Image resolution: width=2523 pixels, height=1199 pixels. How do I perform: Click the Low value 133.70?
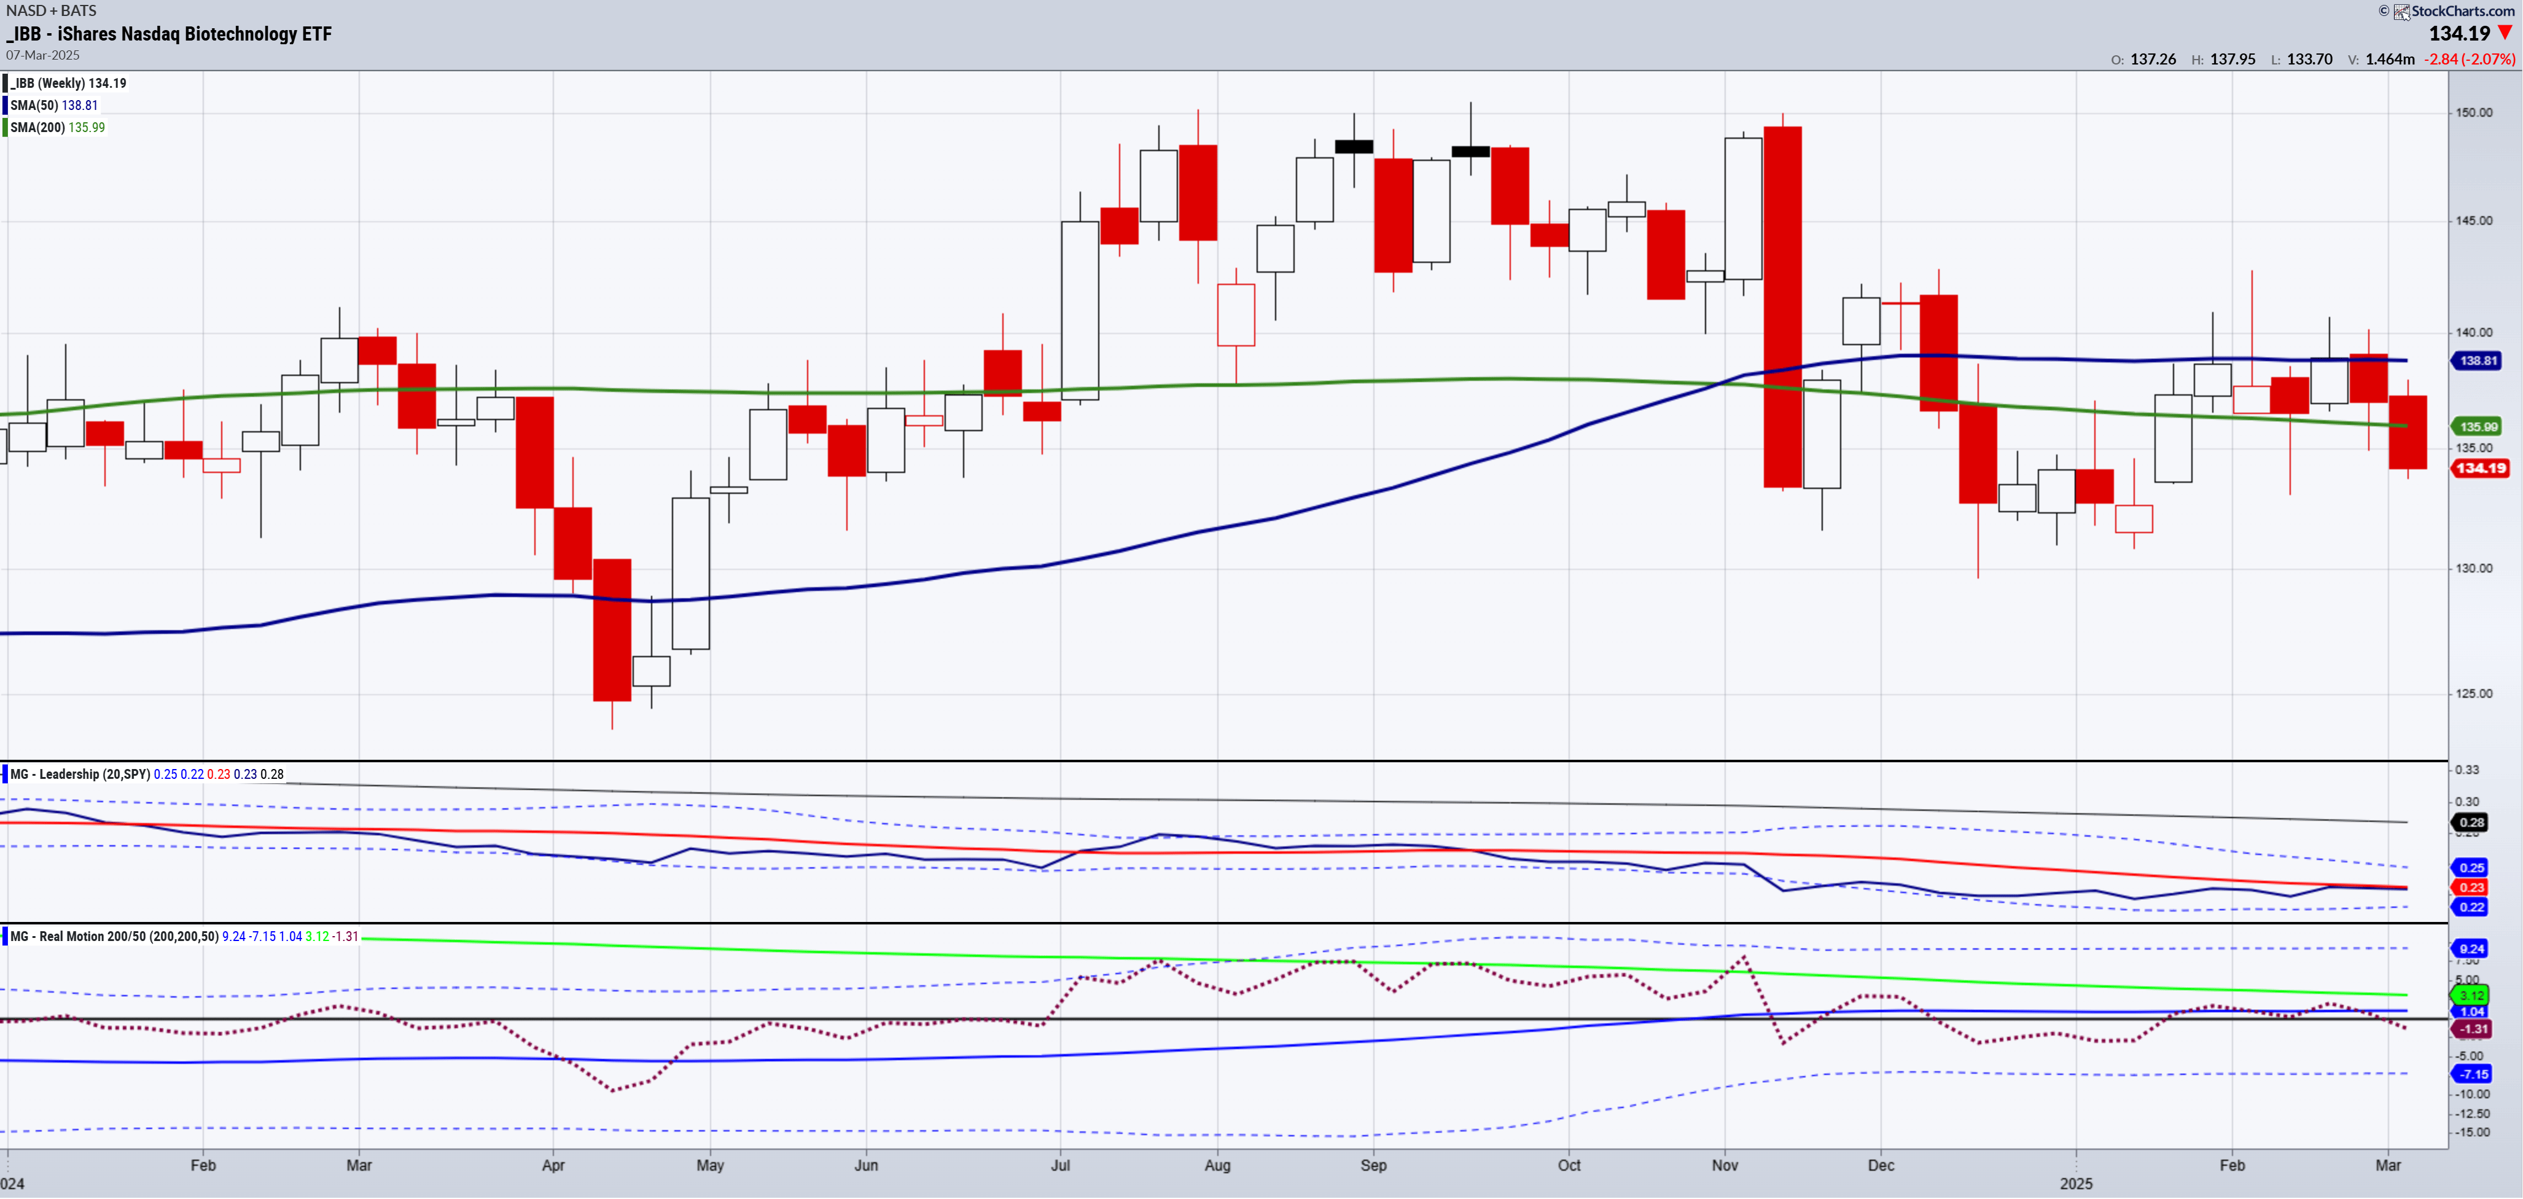(x=2309, y=60)
